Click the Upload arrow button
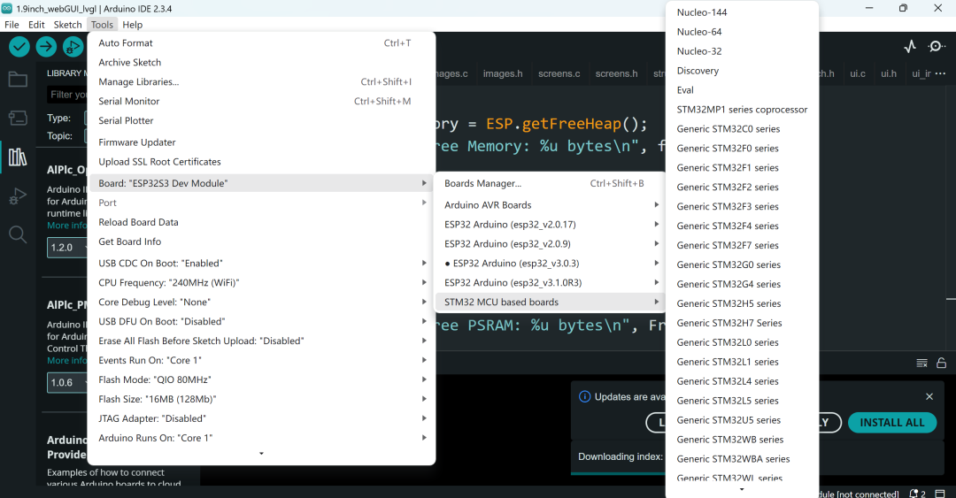 46,46
